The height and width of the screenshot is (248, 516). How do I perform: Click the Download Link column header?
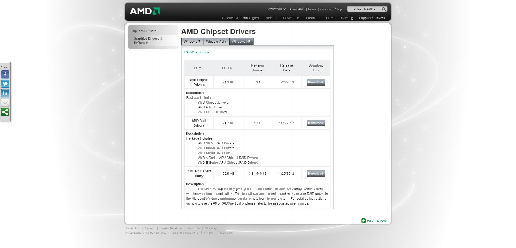316,68
